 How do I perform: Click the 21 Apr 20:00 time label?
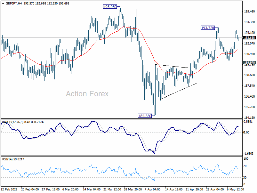tap(194, 189)
